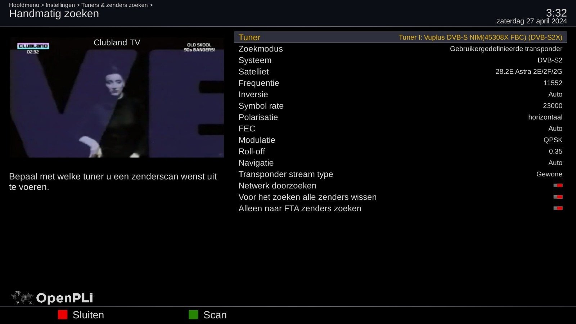The height and width of the screenshot is (324, 576).
Task: Click the OpenPLi logo
Action: pos(52,298)
